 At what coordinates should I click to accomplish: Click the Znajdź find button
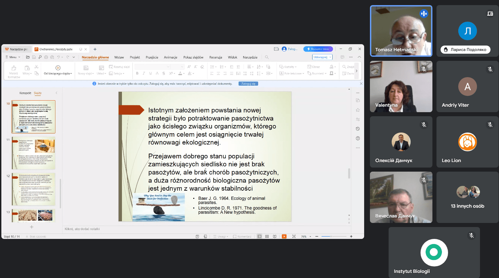click(x=348, y=67)
